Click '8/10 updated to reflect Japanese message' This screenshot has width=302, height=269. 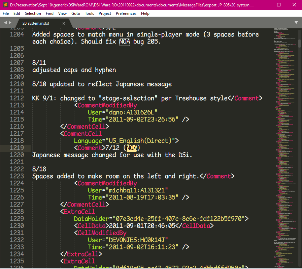(x=102, y=84)
